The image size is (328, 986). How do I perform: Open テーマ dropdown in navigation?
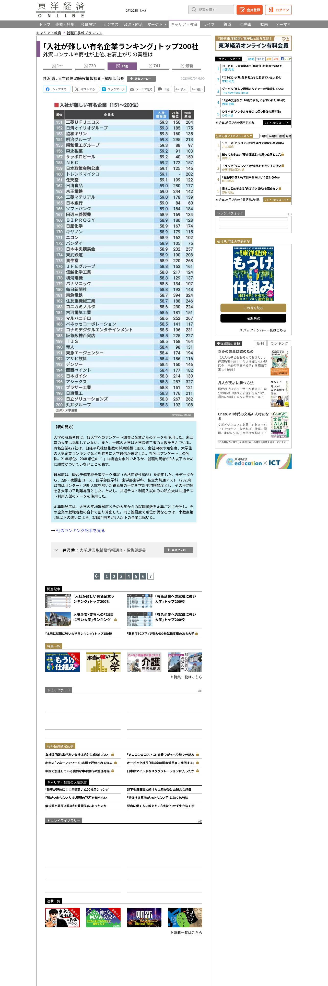point(283,25)
